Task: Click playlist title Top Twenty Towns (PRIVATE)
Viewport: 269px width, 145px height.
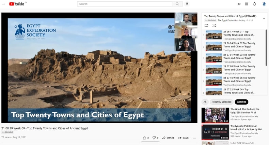Action: tap(230, 16)
